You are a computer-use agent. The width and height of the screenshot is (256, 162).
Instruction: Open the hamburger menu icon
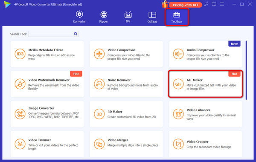coord(222,4)
